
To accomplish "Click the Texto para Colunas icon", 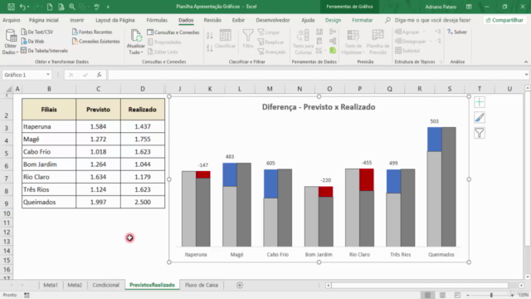I will click(x=303, y=42).
